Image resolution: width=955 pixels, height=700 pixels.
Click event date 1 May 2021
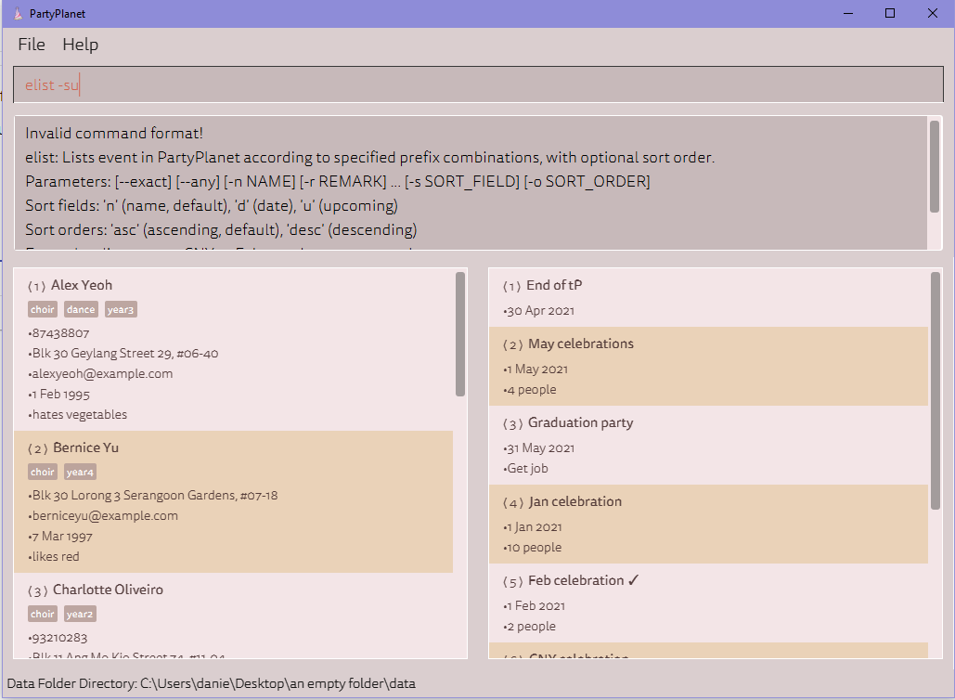(x=536, y=369)
